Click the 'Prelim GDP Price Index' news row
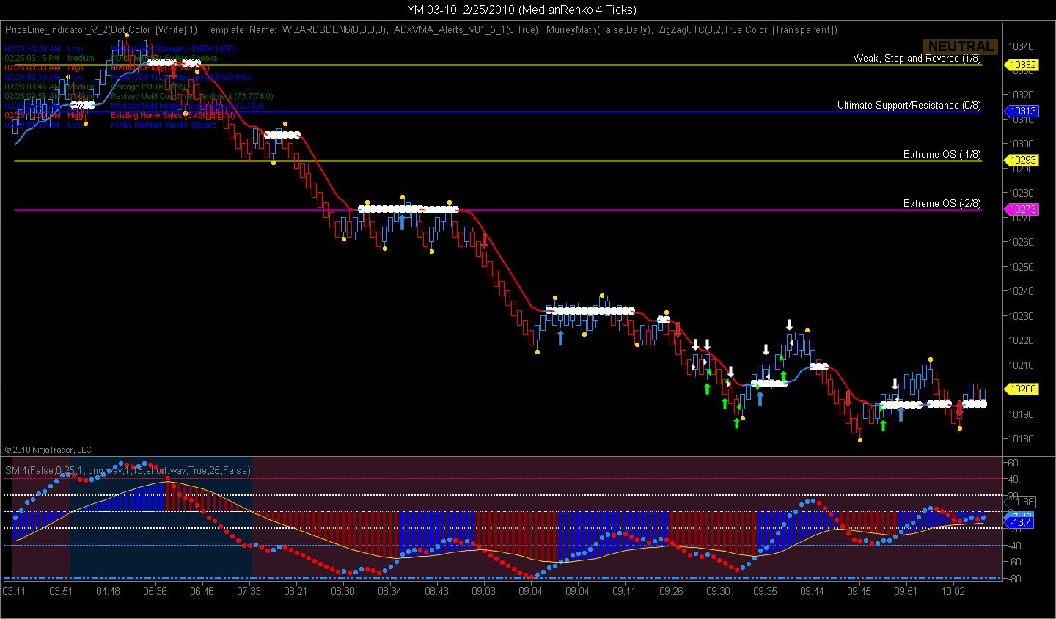 pos(128,77)
